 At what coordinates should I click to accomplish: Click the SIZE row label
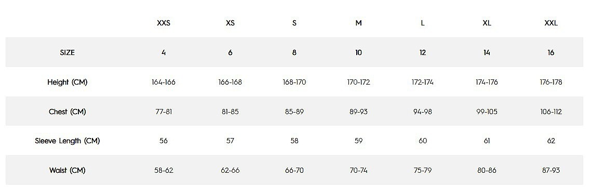coord(67,52)
